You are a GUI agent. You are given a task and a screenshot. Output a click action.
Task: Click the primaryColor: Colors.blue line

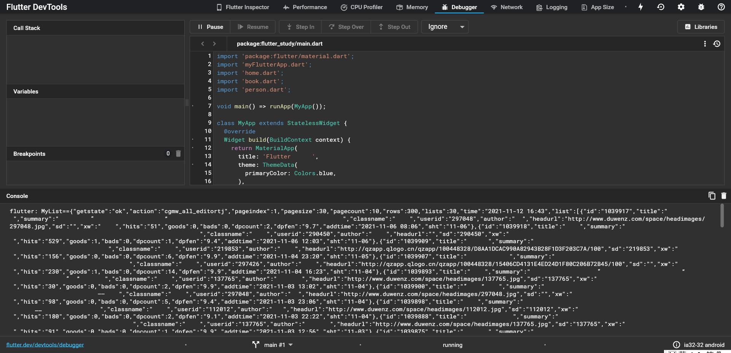pyautogui.click(x=290, y=173)
